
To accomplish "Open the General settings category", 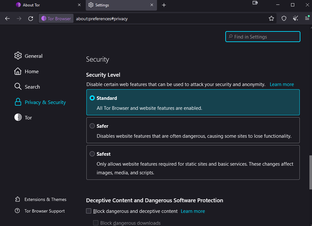I will point(28,56).
